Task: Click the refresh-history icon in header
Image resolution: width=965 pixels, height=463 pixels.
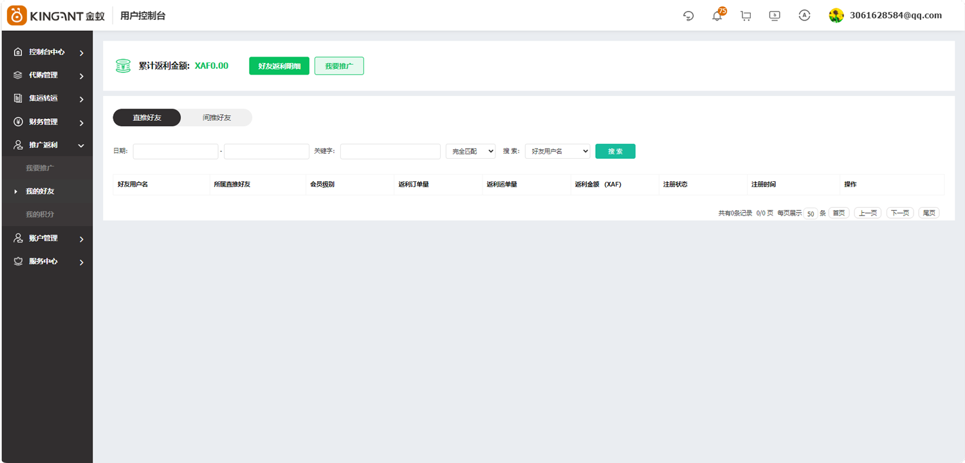Action: point(688,15)
